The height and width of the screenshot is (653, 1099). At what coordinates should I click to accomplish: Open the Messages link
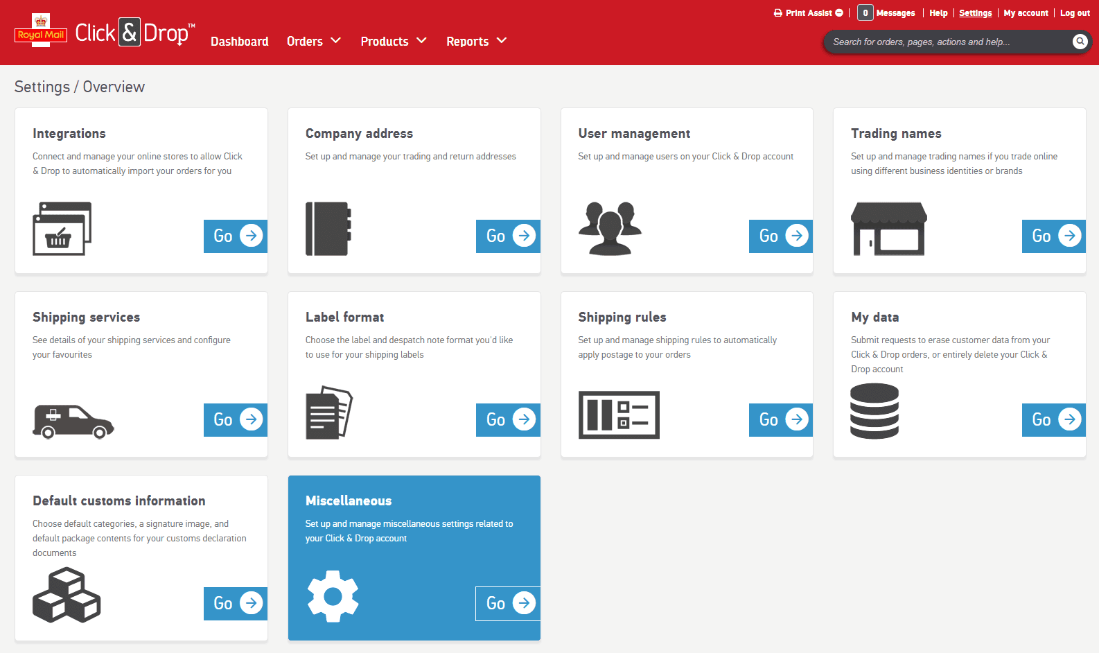click(x=895, y=13)
